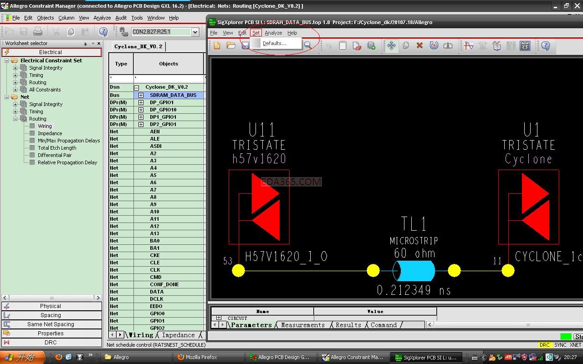Click the CON2.B27:R25.1 search field
The width and height of the screenshot is (583, 364).
point(161,32)
